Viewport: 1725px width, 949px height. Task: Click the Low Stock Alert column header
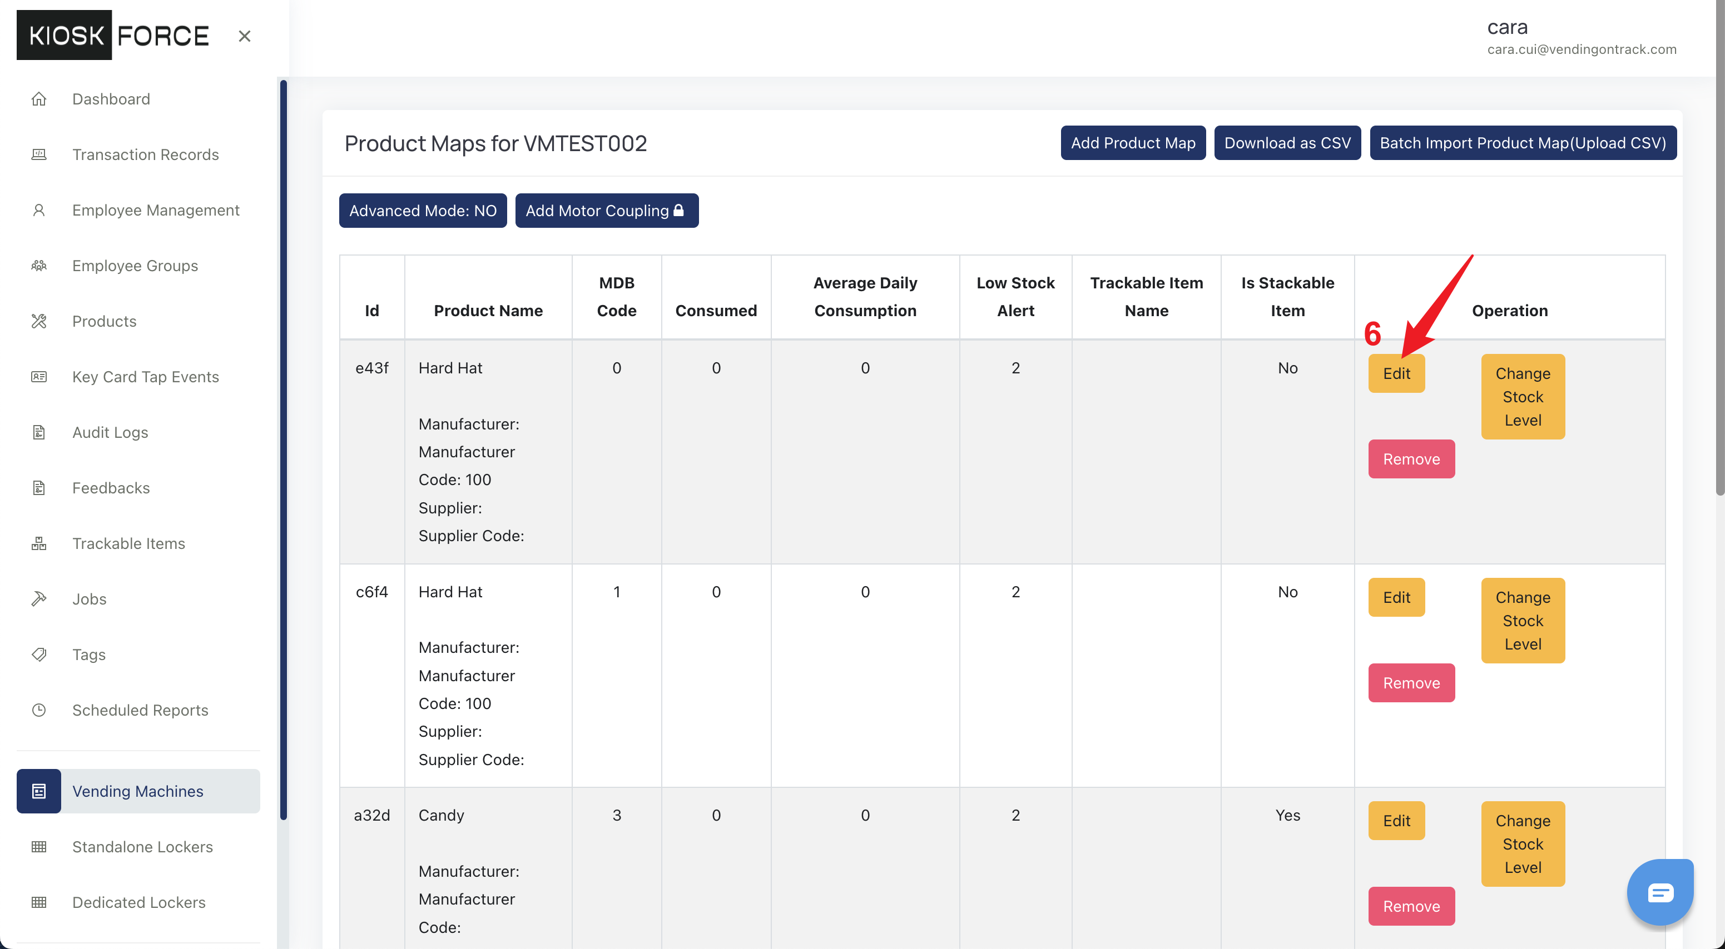1015,297
